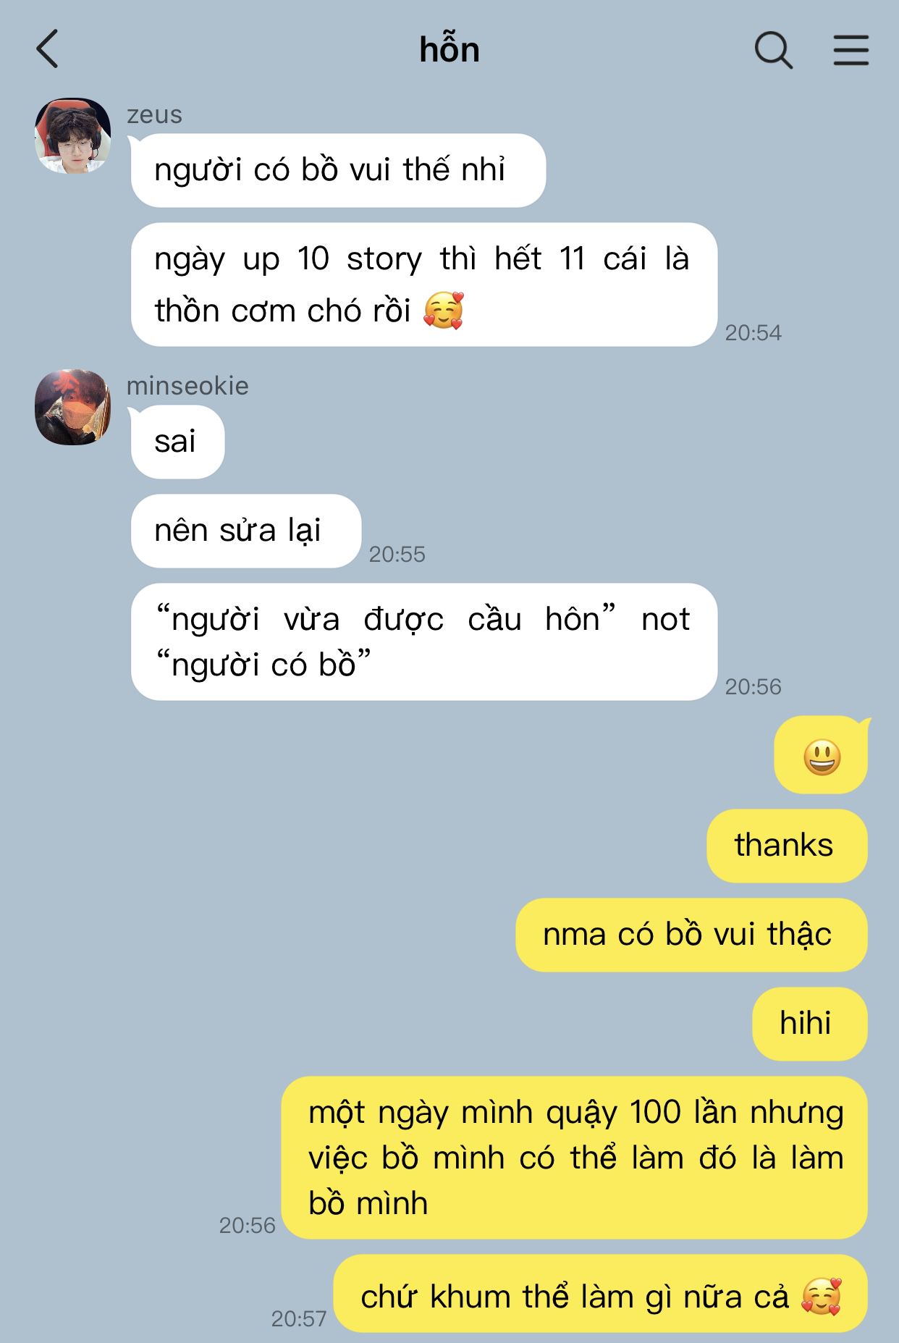The height and width of the screenshot is (1343, 899).
Task: Tap the smiley emoji message bubble
Action: click(x=821, y=756)
